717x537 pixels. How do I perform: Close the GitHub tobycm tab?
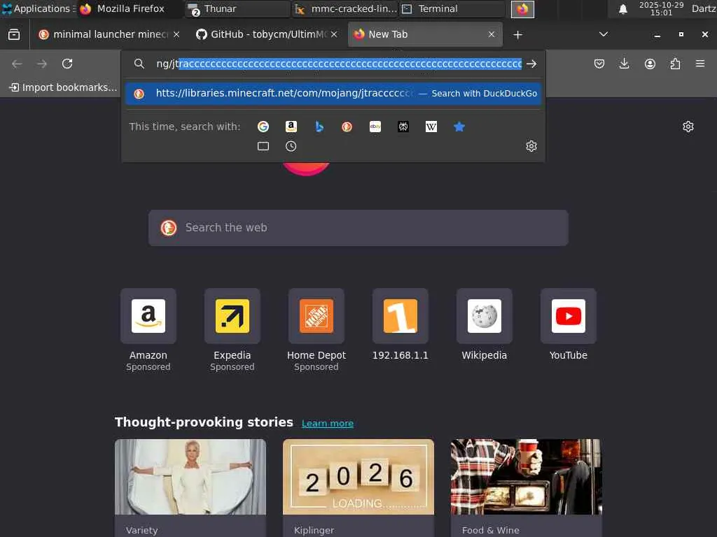pos(334,34)
